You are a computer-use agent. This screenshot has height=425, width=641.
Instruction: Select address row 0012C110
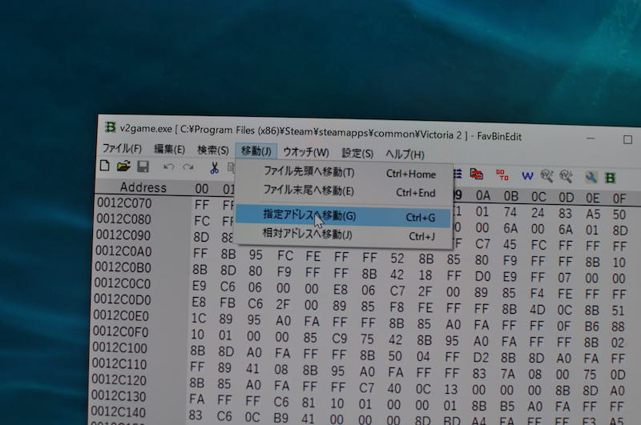[119, 364]
